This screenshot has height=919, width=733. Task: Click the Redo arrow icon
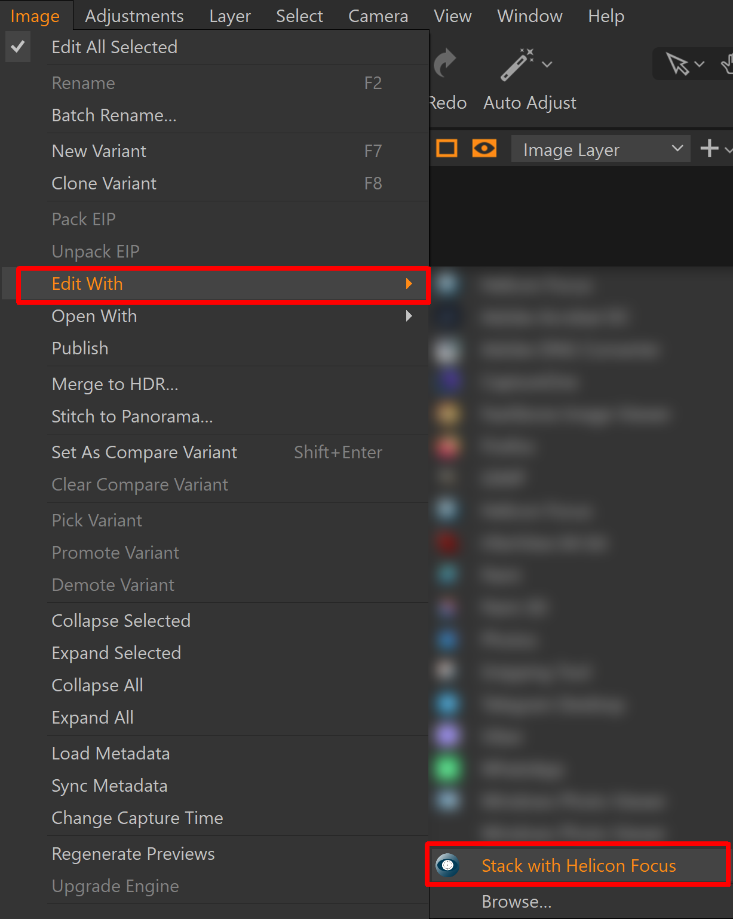pos(445,64)
